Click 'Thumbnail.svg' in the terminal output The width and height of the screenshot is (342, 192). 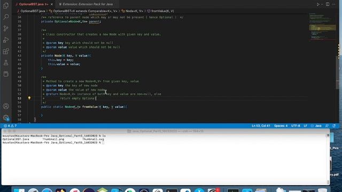click(x=93, y=139)
